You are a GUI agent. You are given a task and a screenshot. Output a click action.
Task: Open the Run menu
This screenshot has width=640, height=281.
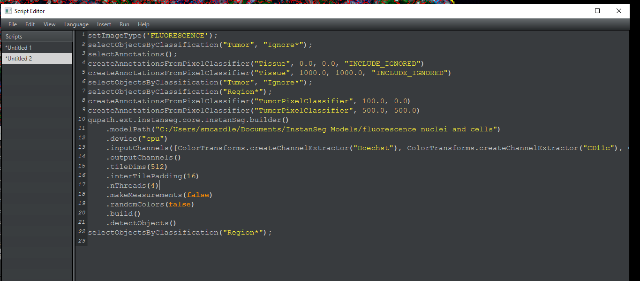pos(124,24)
